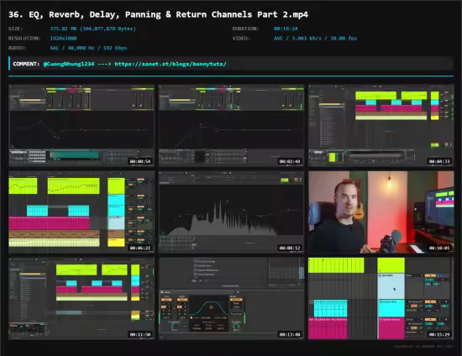
Task: Click the 'RESOLUTION:' label
Action: 24,39
